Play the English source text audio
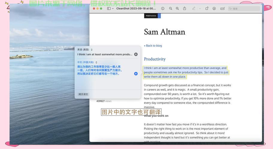 [x=136, y=54]
